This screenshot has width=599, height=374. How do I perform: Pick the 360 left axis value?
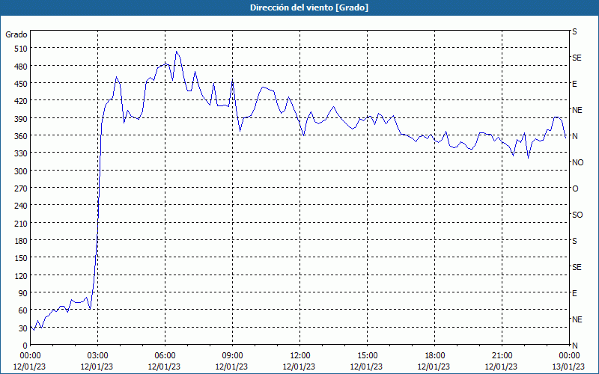21,136
